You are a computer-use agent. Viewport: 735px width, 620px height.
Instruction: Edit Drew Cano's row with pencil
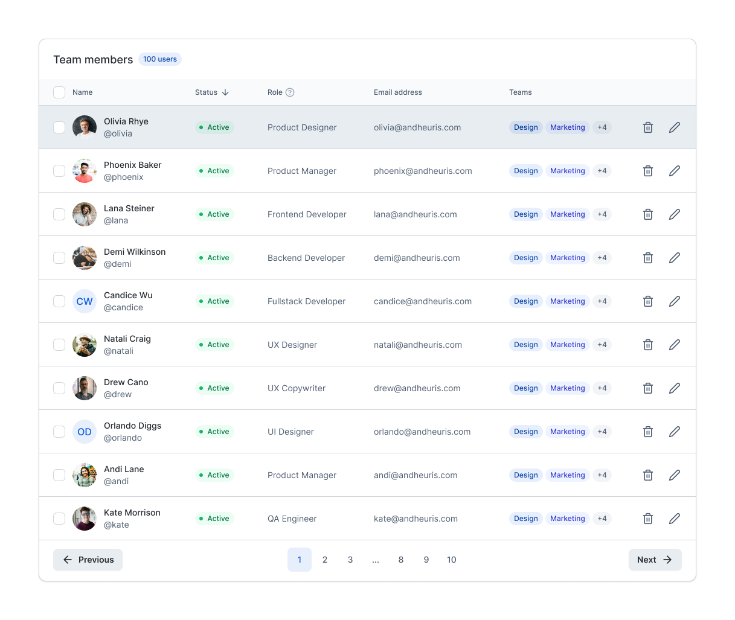674,388
